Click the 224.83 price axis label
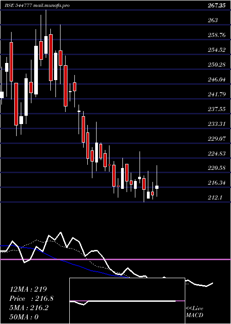Viewport: 231px width, 324px height. coord(217,153)
